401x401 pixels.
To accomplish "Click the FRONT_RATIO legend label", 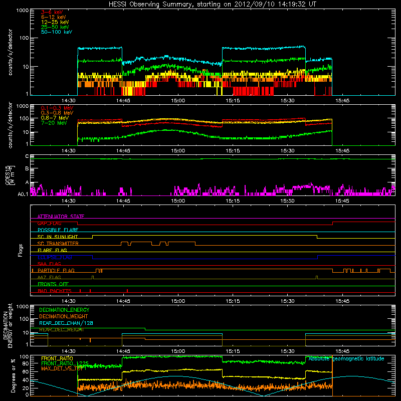I will [57, 358].
